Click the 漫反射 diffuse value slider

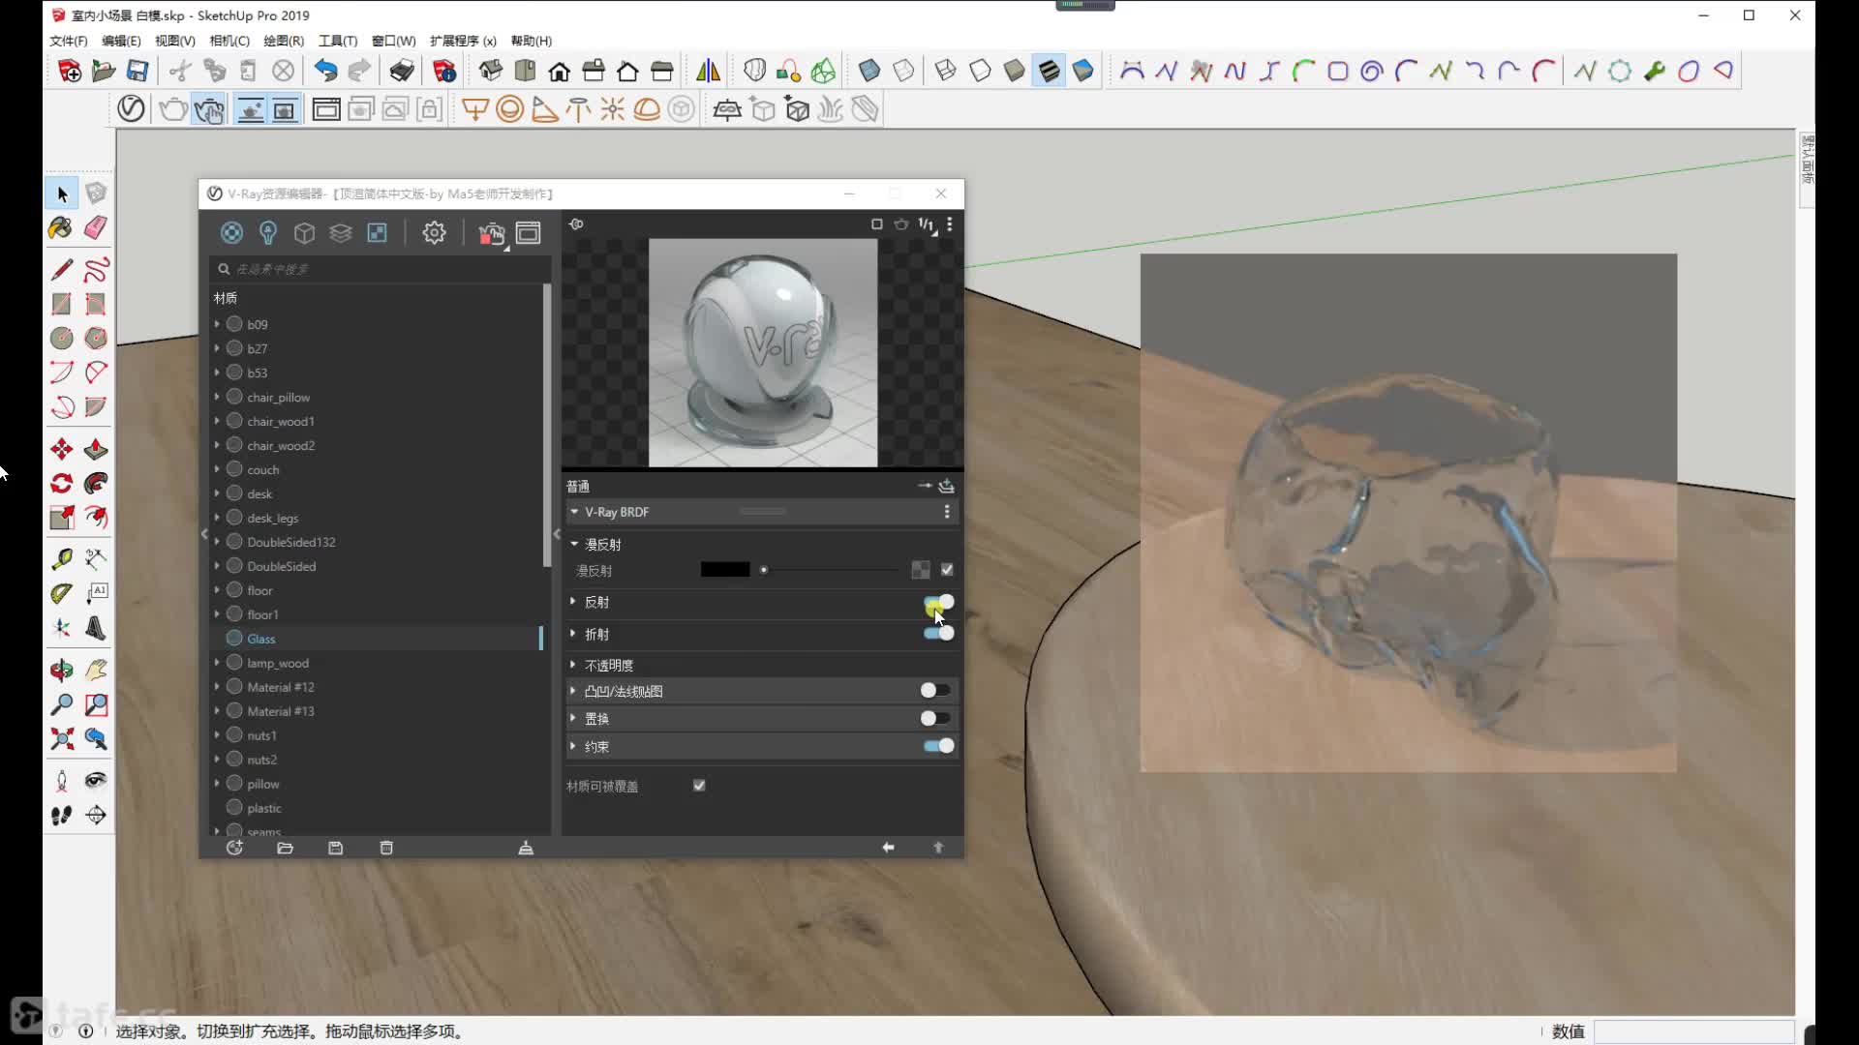tap(831, 570)
